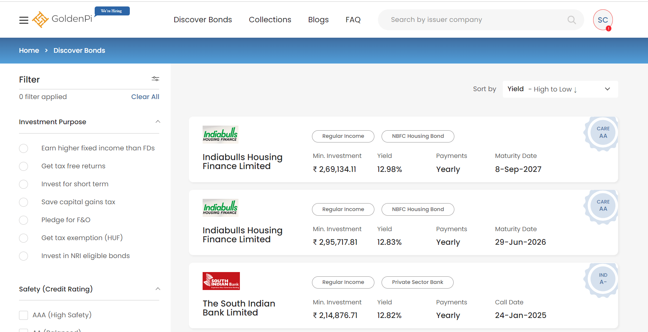Click the search by issuer company field

473,20
